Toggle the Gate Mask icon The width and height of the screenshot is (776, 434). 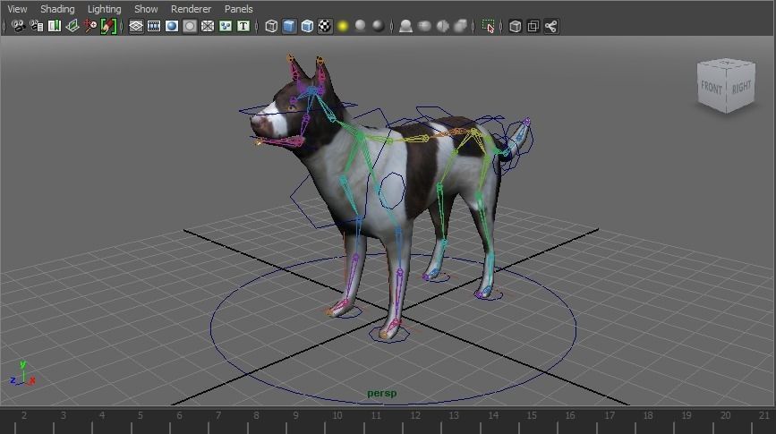point(190,26)
